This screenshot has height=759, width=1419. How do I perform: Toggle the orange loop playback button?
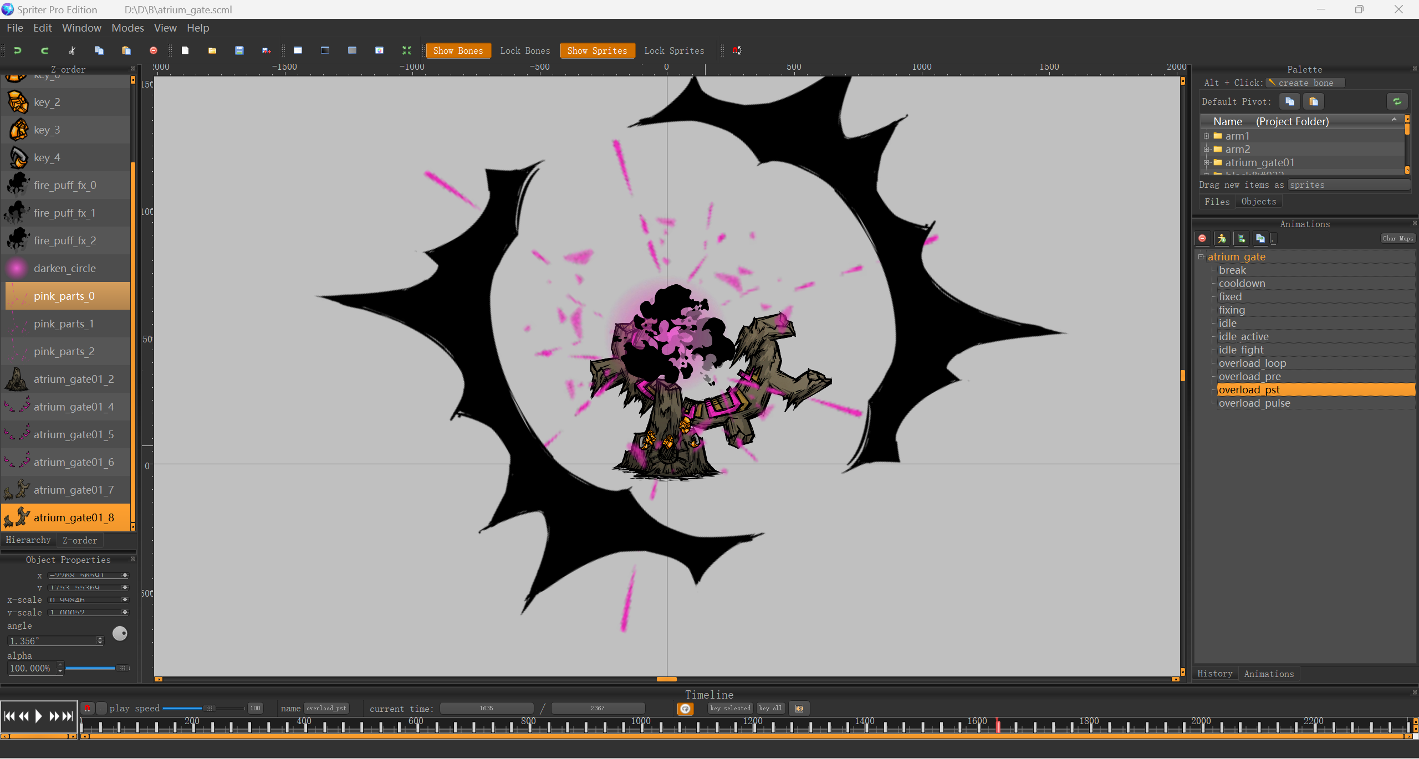click(685, 708)
